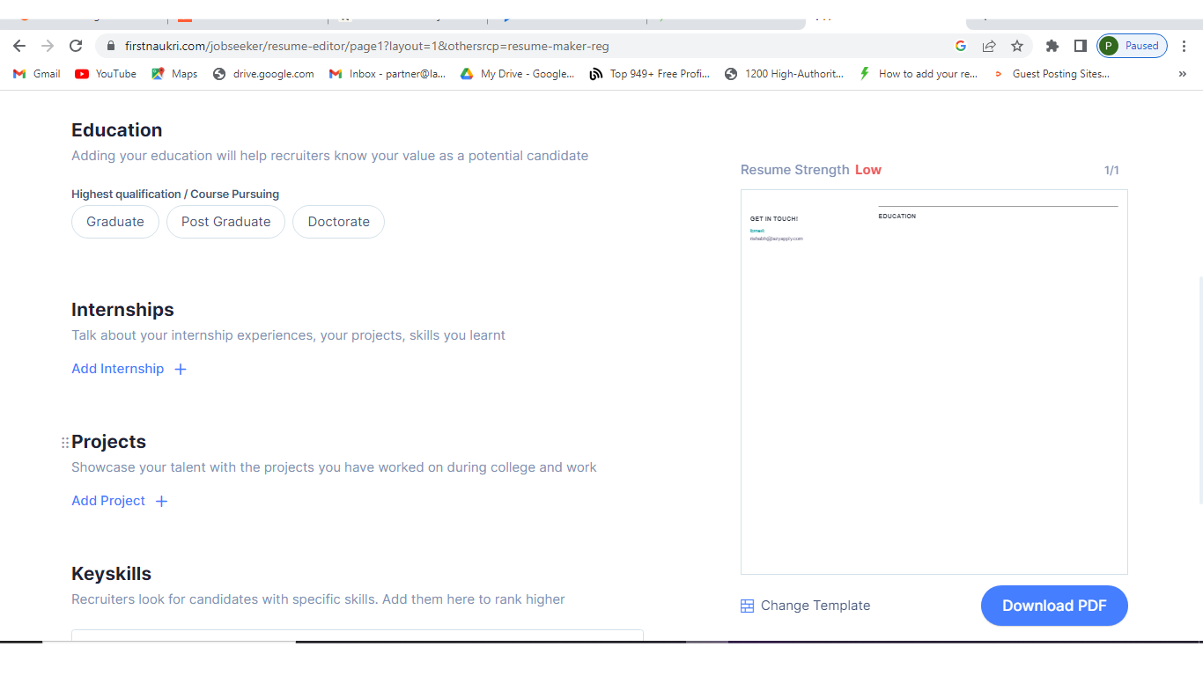The image size is (1203, 676).
Task: Select Post Graduate qualification option
Action: (x=225, y=222)
